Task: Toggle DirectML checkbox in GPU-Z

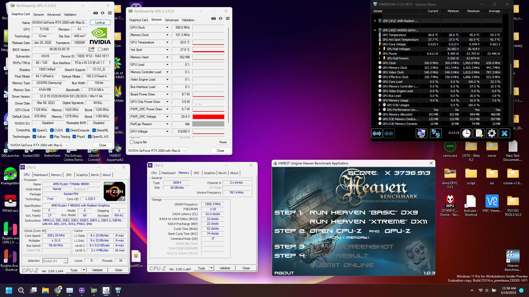Action: pyautogui.click(x=94, y=130)
